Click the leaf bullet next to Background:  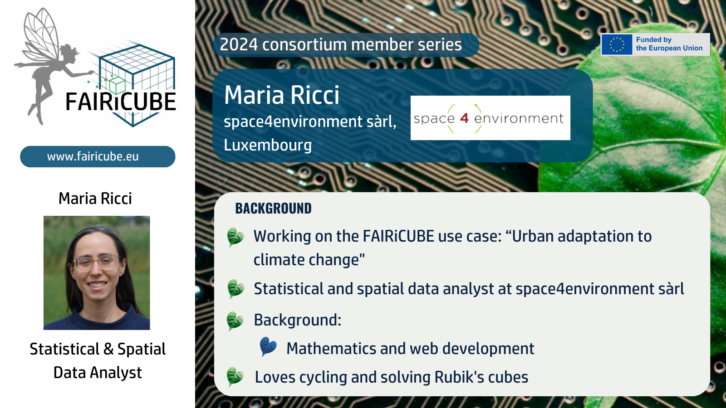pos(235,321)
